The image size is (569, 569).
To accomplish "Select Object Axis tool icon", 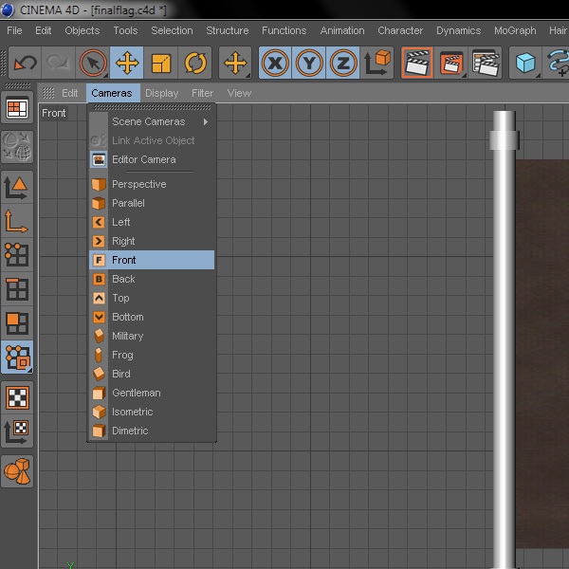I will tap(17, 221).
